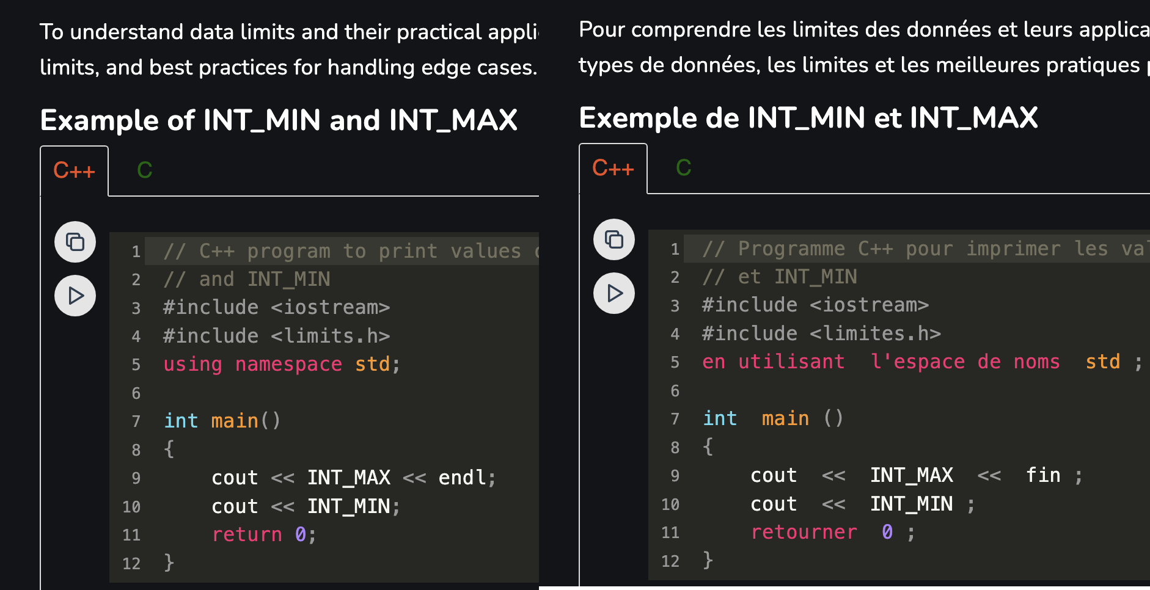The height and width of the screenshot is (590, 1150).
Task: Copy code in the English code block
Action: pos(75,242)
